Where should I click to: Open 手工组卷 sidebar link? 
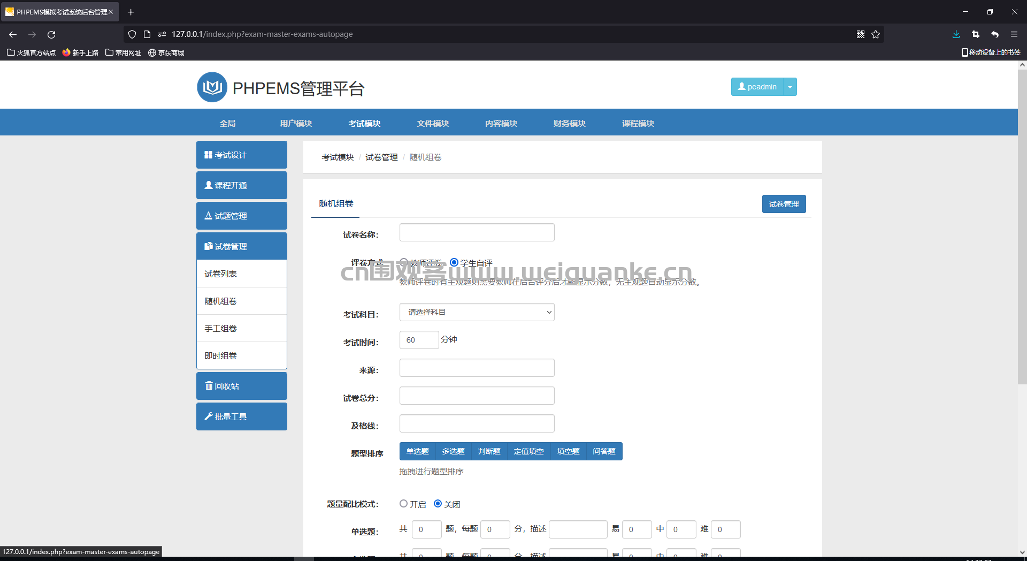(x=242, y=328)
